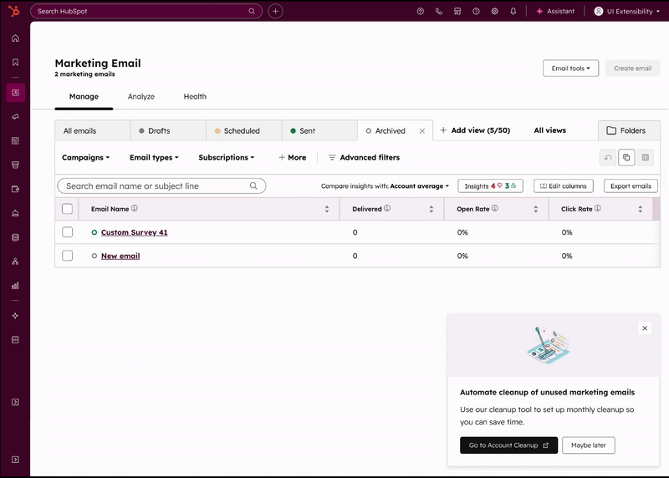Expand the Campaigns filter dropdown
Image resolution: width=669 pixels, height=478 pixels.
[86, 157]
